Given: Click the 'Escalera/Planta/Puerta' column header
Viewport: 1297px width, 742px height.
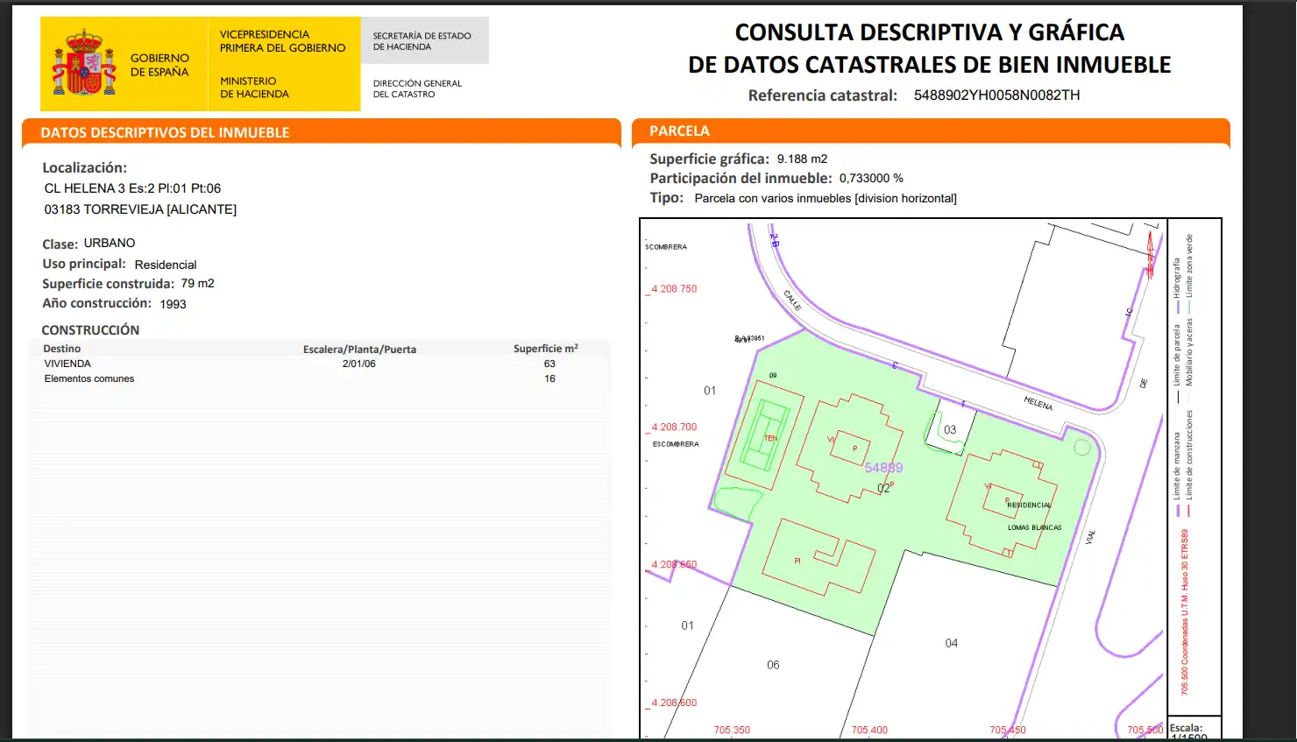Looking at the screenshot, I should tap(359, 350).
